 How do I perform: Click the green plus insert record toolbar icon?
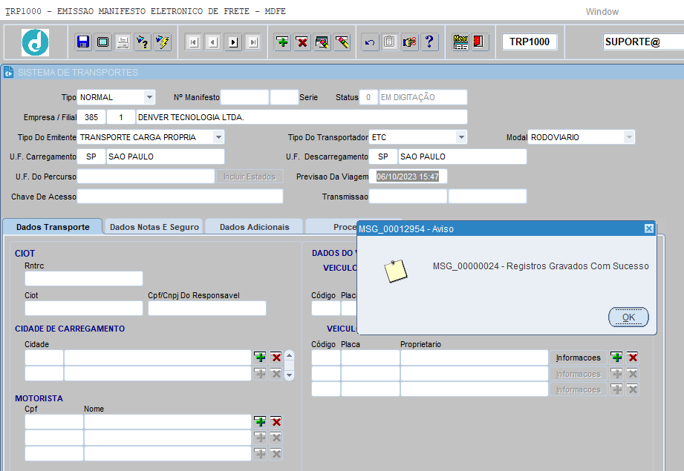click(282, 42)
